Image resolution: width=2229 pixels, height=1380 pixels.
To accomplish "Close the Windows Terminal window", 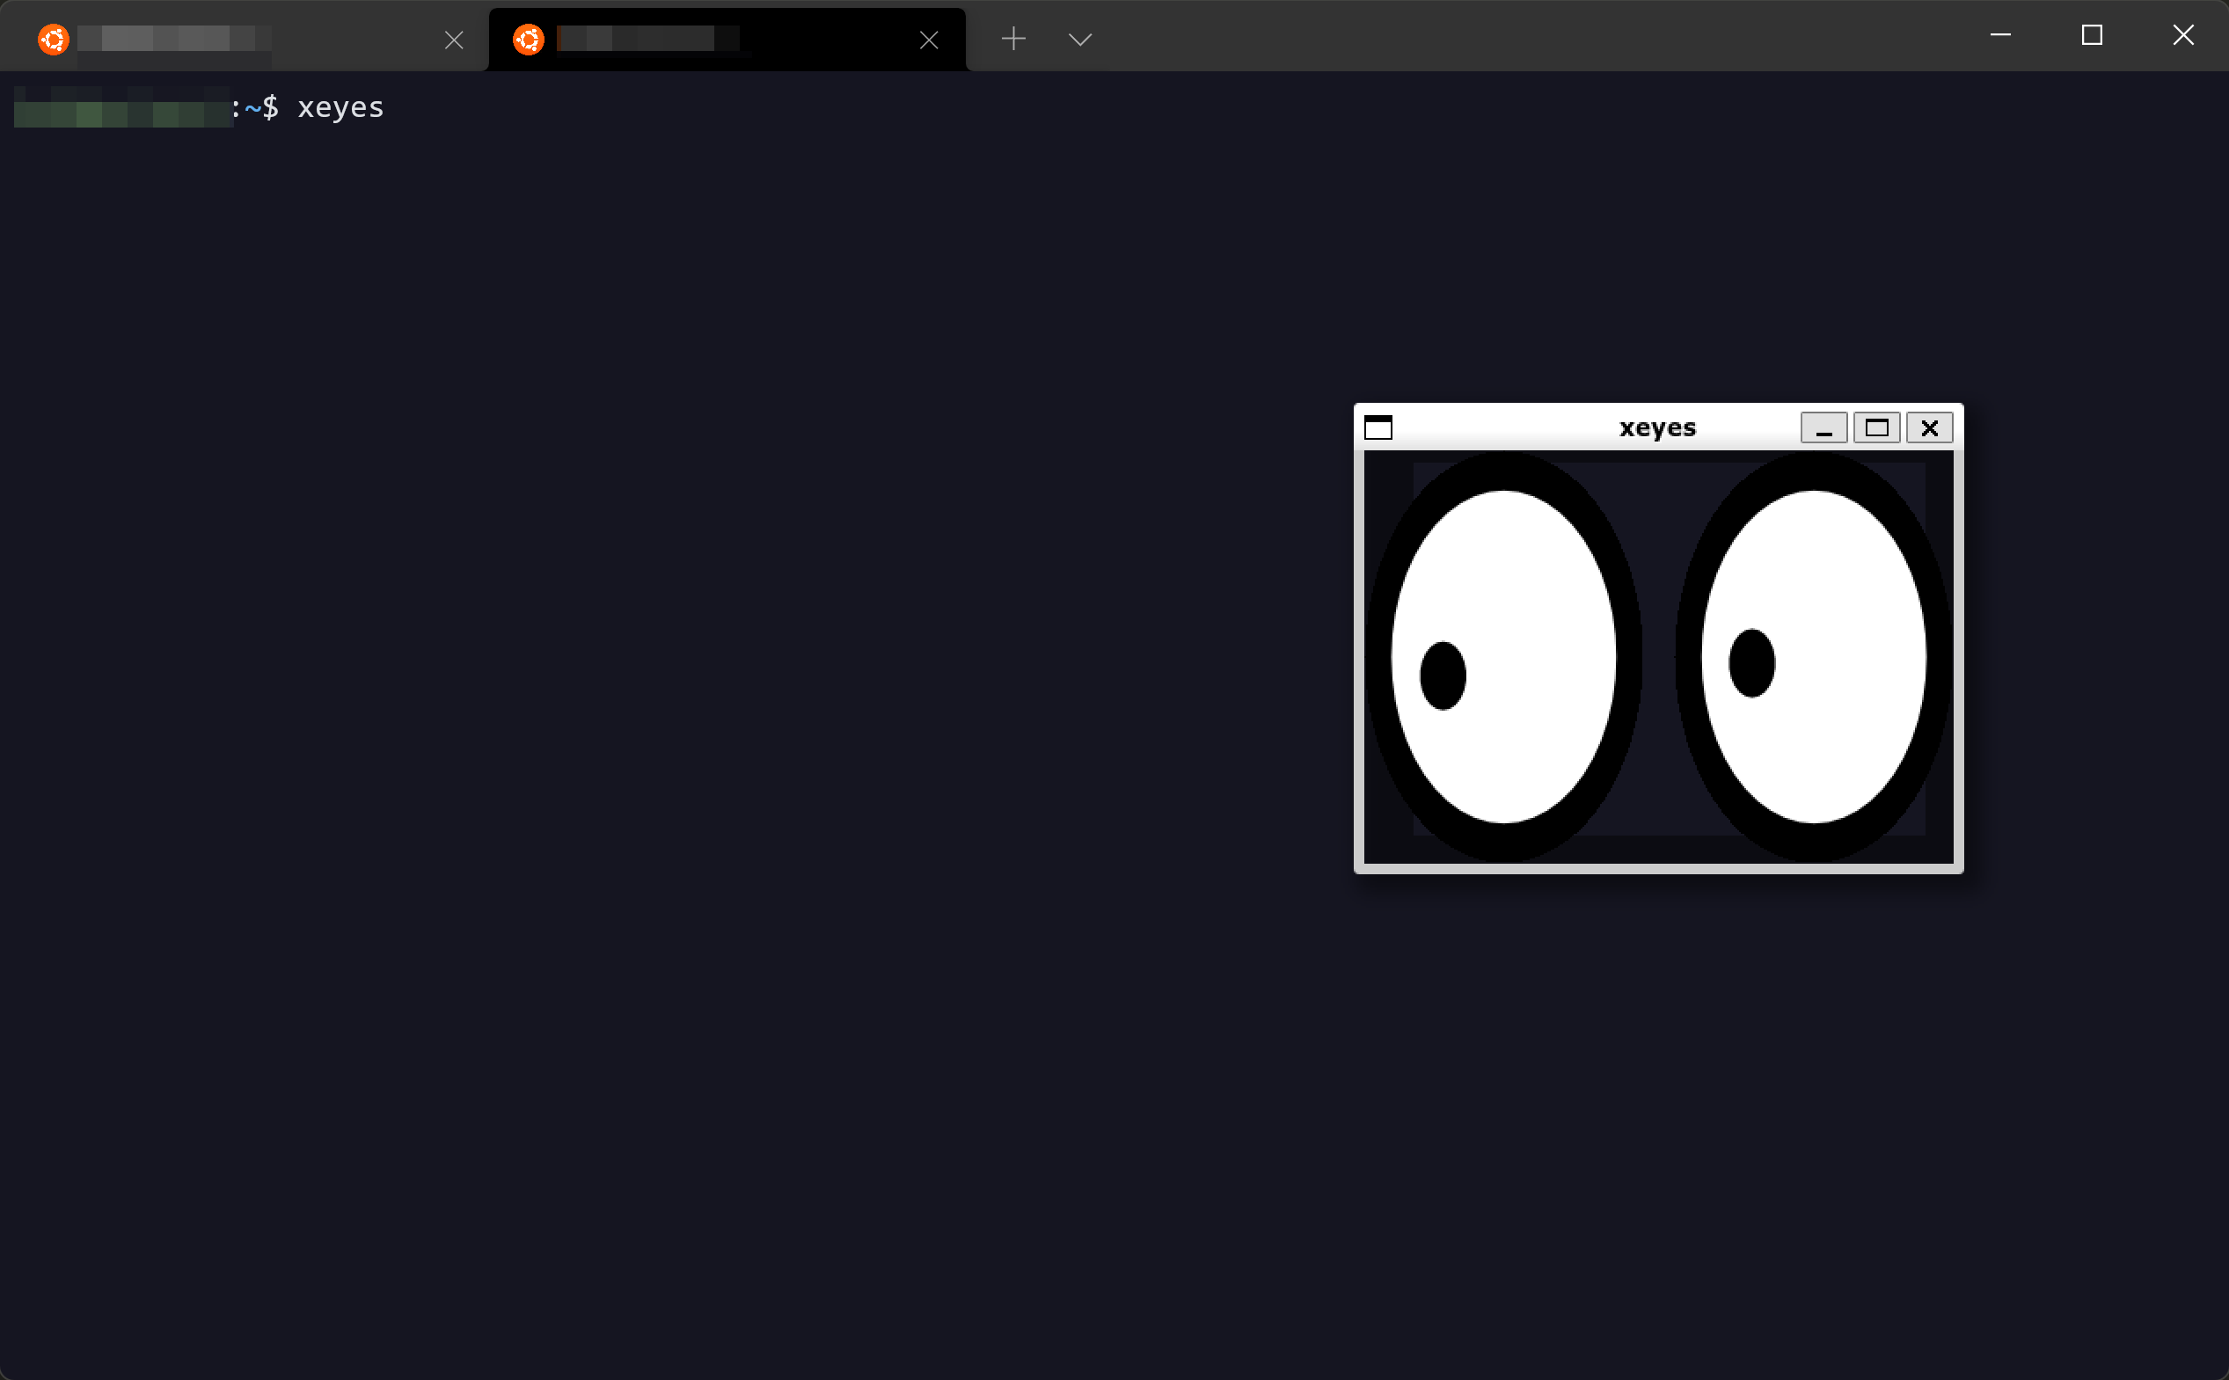I will pyautogui.click(x=2182, y=34).
